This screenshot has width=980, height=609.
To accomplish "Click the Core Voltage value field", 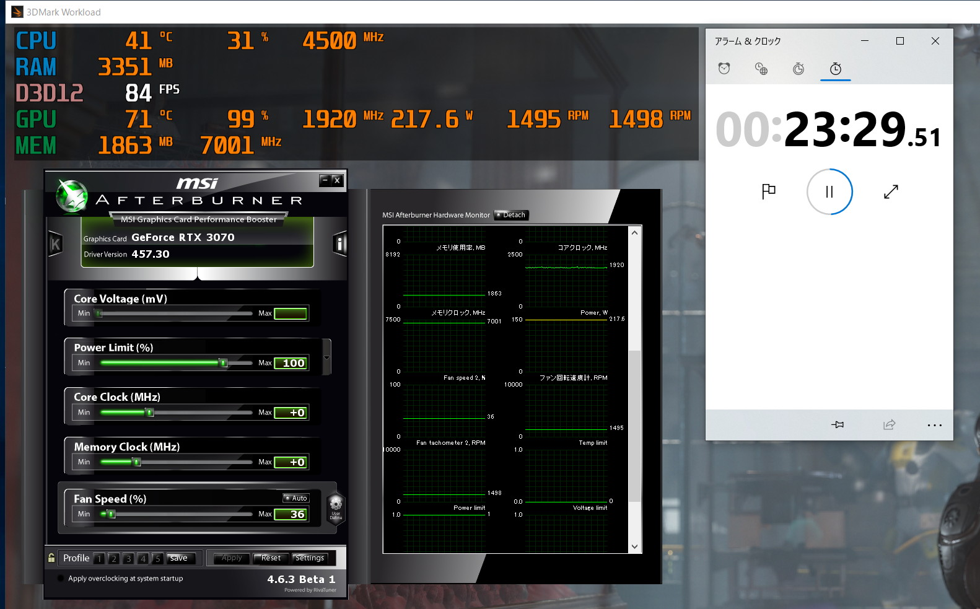I will pos(291,313).
